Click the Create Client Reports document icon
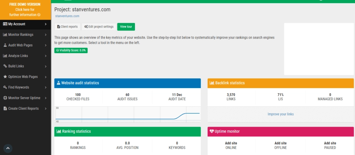This screenshot has height=155, width=355. (x=5, y=108)
